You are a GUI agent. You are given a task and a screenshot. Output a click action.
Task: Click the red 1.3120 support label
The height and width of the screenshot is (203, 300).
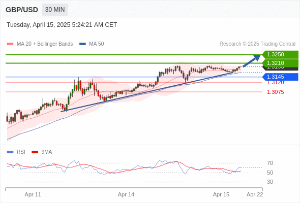click(x=275, y=83)
